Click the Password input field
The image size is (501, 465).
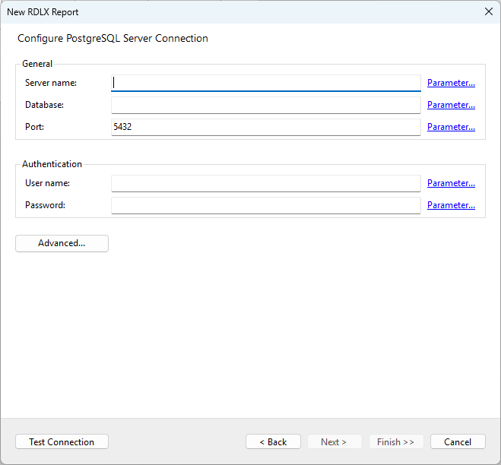coord(266,205)
